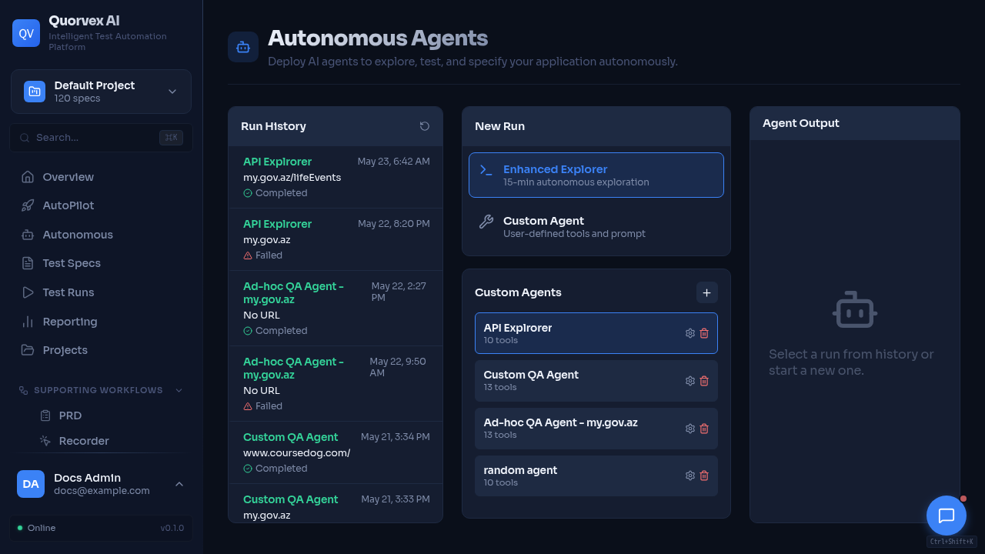The height and width of the screenshot is (554, 985).
Task: Collapse the Supporting Workflows section
Action: [x=101, y=390]
